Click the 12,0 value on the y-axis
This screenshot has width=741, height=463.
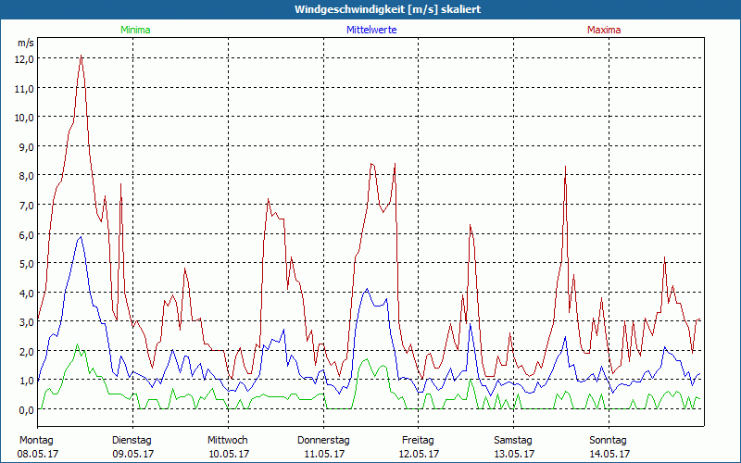click(25, 58)
